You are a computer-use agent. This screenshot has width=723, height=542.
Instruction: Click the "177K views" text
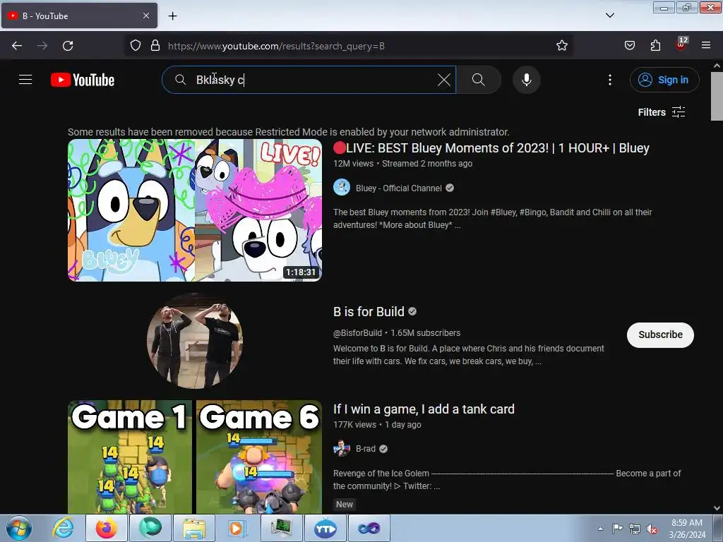click(354, 424)
